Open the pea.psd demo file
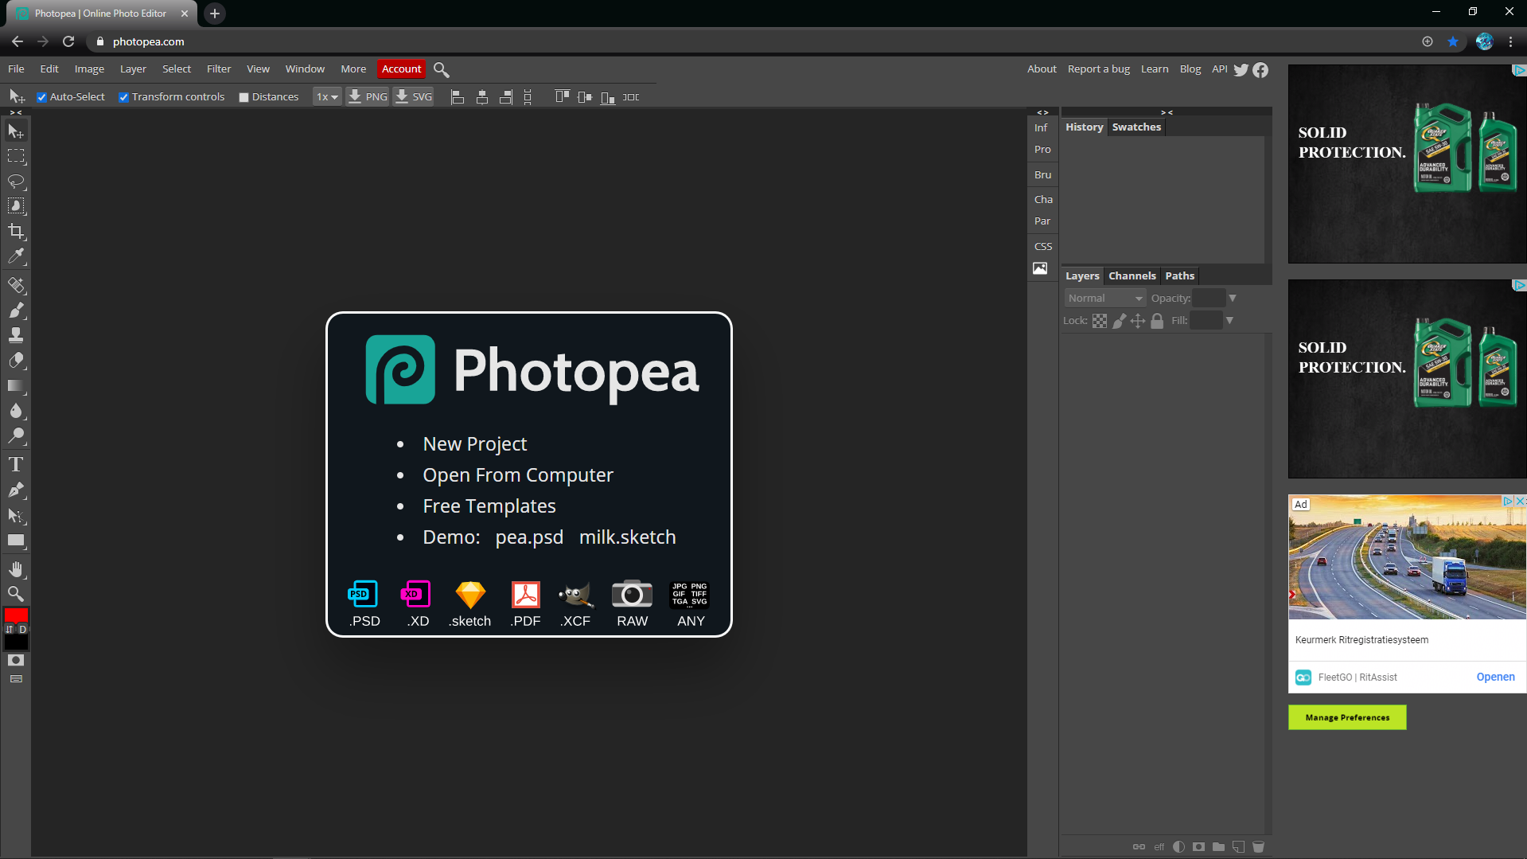Viewport: 1527px width, 859px height. (x=528, y=537)
